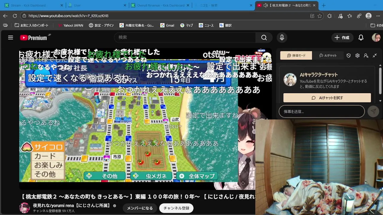Close the User tab
Screen dimensions: 383x215
125,5
